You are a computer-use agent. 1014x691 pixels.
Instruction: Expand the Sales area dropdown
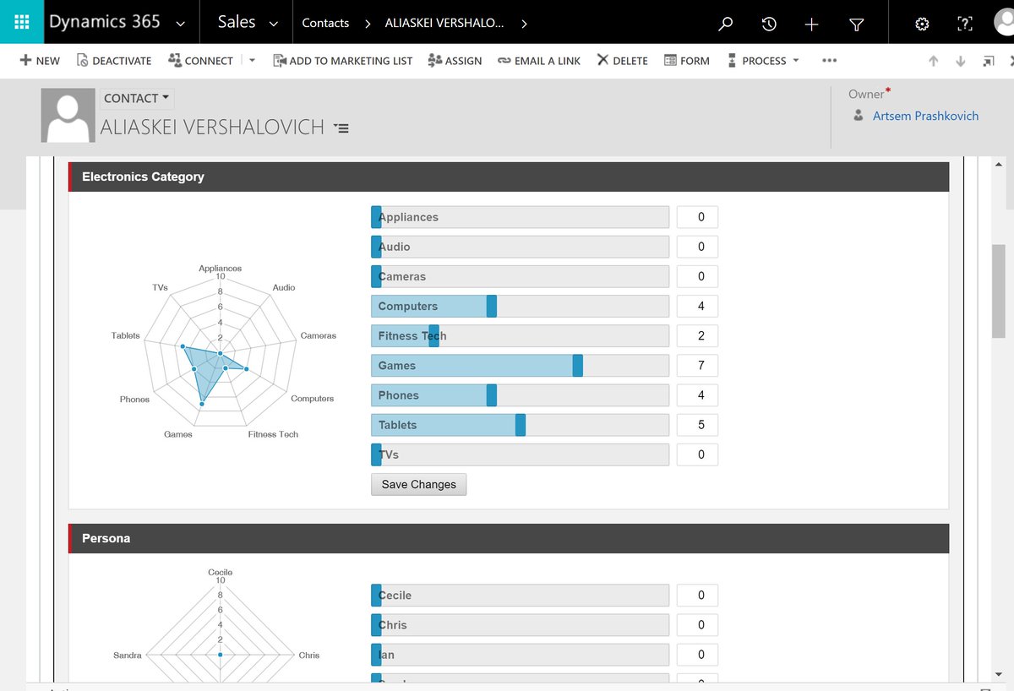click(273, 24)
